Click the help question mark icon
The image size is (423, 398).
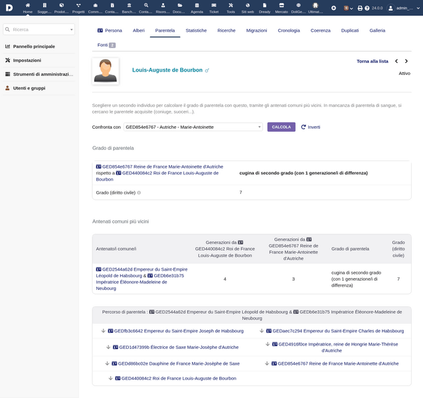(x=367, y=8)
